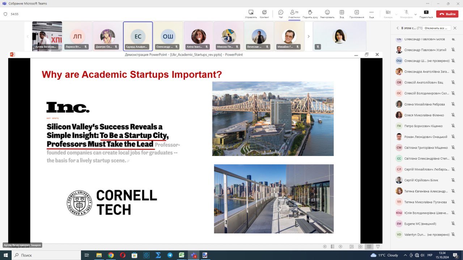Open the pop-out Content (Контент) icon

pyautogui.click(x=264, y=14)
